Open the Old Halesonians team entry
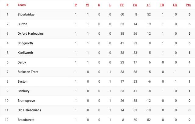Viewport: 195px width, 124px height. 29,110
